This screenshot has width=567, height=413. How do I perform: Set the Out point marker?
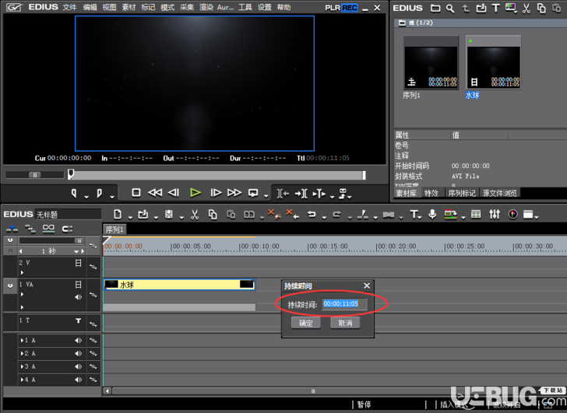coord(99,194)
